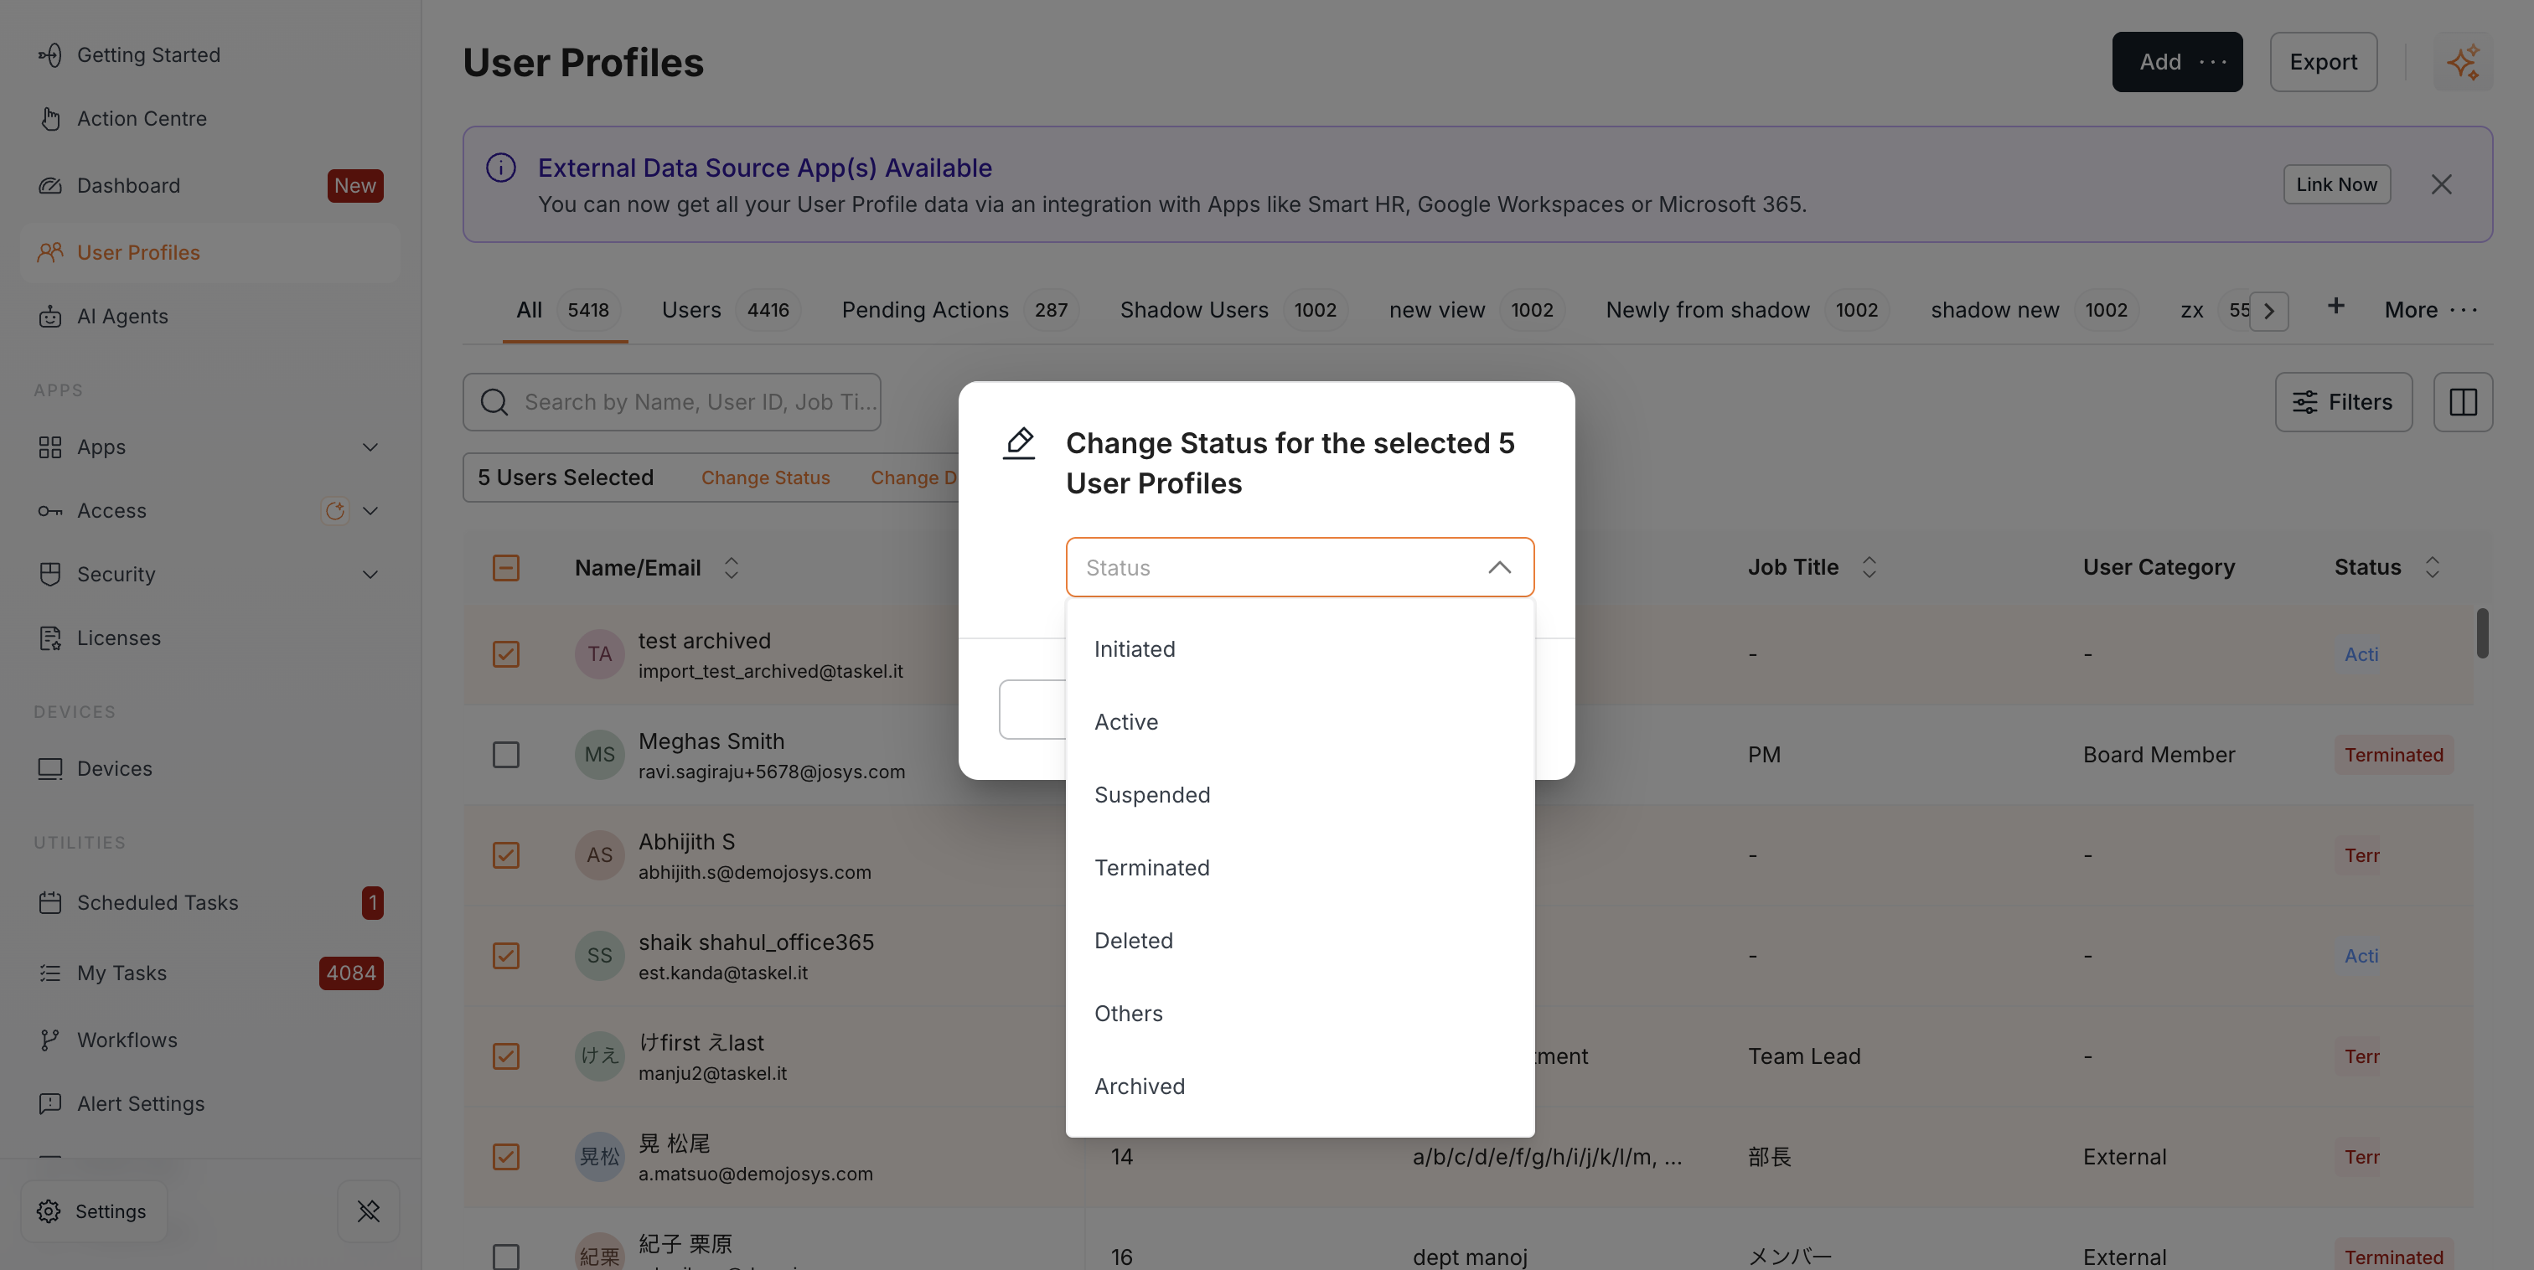
Task: Click the Licenses document icon
Action: [50, 638]
